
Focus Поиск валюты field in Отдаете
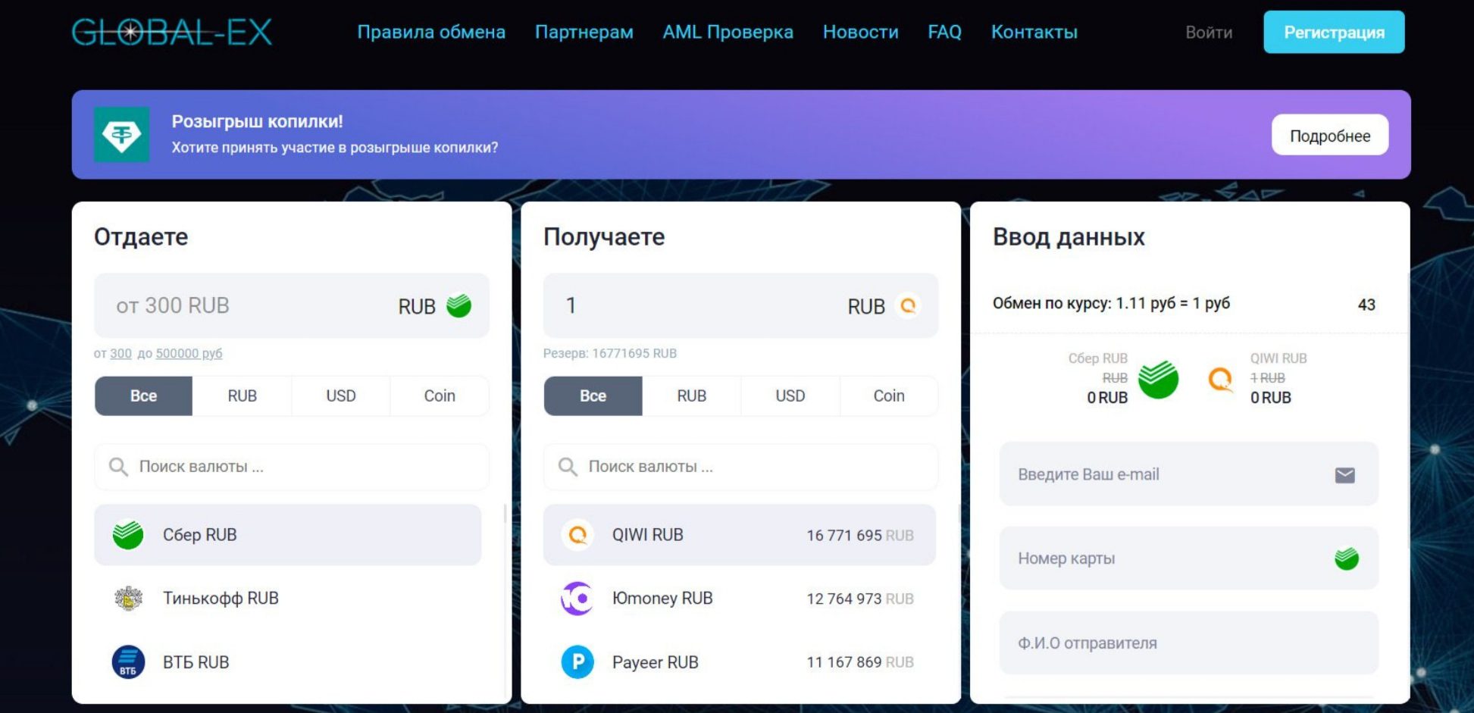coord(292,467)
